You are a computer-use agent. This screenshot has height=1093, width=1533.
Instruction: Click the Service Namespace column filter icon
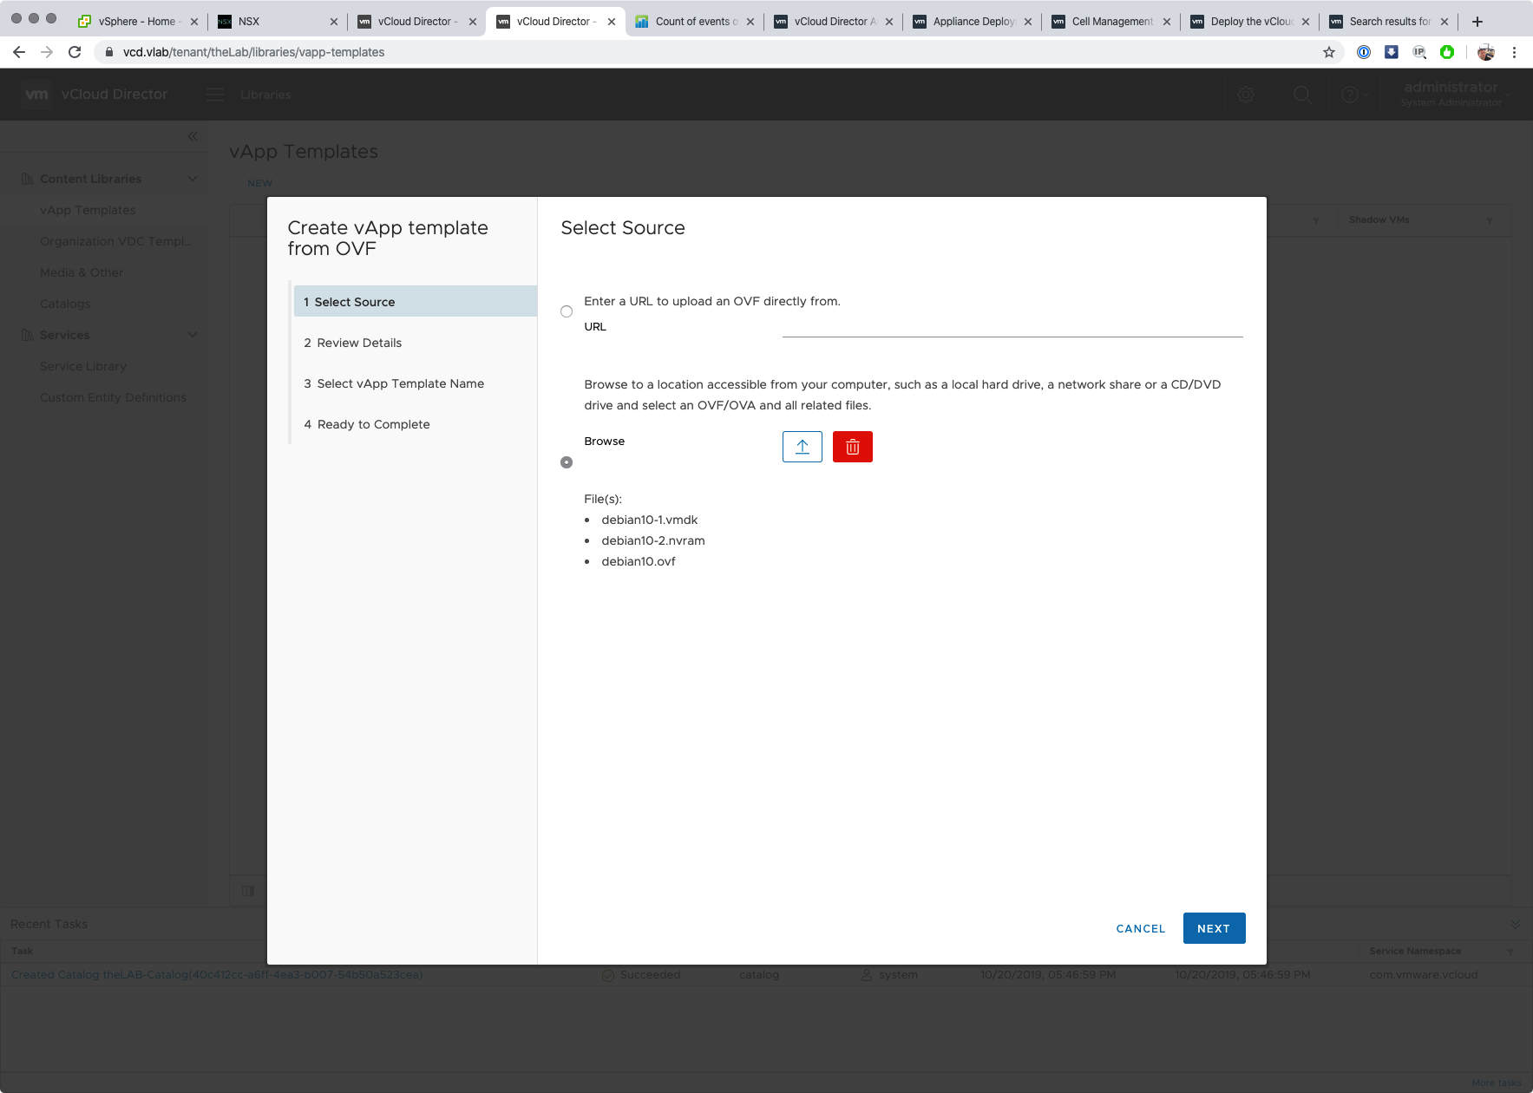1510,952
